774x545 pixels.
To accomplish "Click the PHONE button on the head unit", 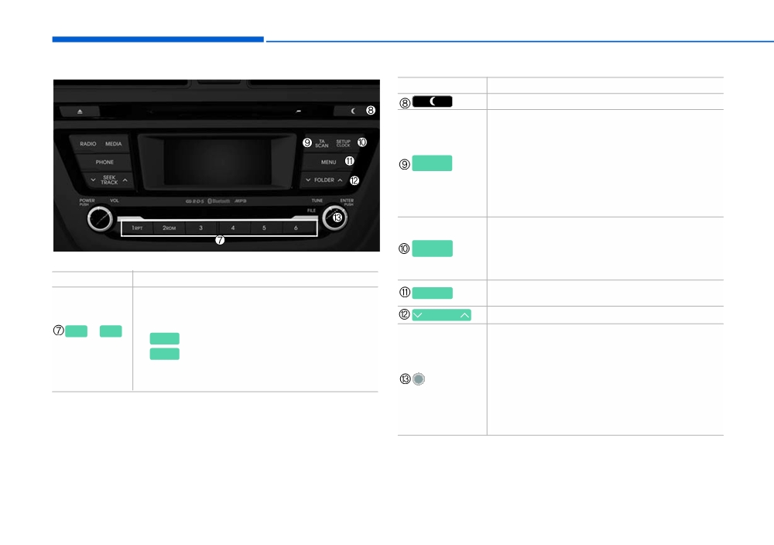I will click(x=104, y=162).
